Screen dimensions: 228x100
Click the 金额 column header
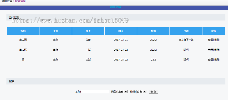point(154,31)
